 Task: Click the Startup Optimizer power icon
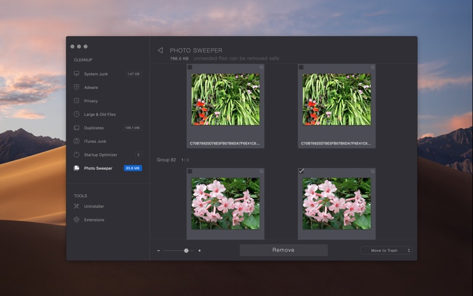[x=77, y=155]
